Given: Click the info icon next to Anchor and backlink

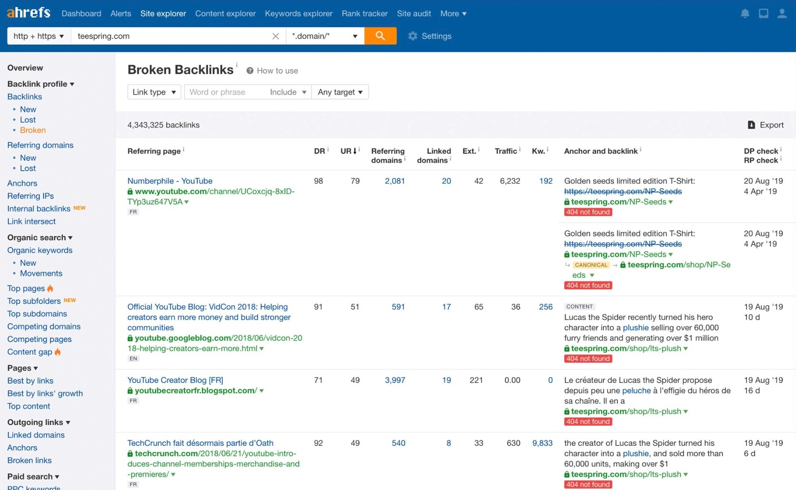Looking at the screenshot, I should pyautogui.click(x=640, y=149).
